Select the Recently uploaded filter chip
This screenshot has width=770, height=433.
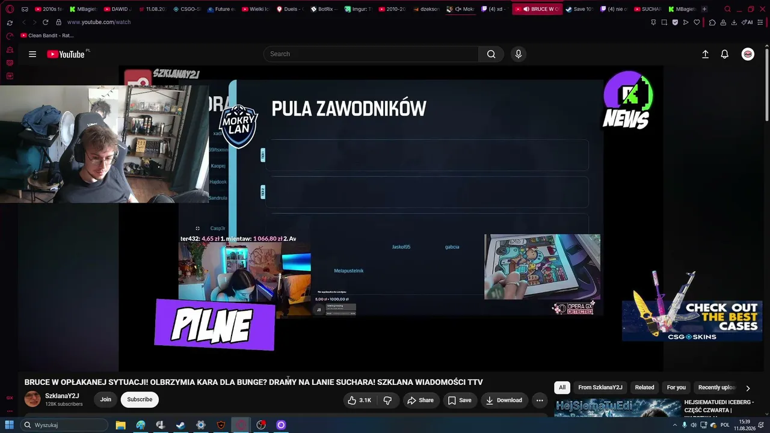(x=716, y=387)
